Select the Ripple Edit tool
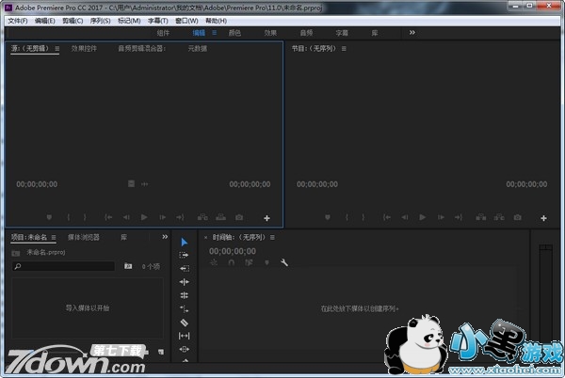The image size is (565, 378). 185,268
